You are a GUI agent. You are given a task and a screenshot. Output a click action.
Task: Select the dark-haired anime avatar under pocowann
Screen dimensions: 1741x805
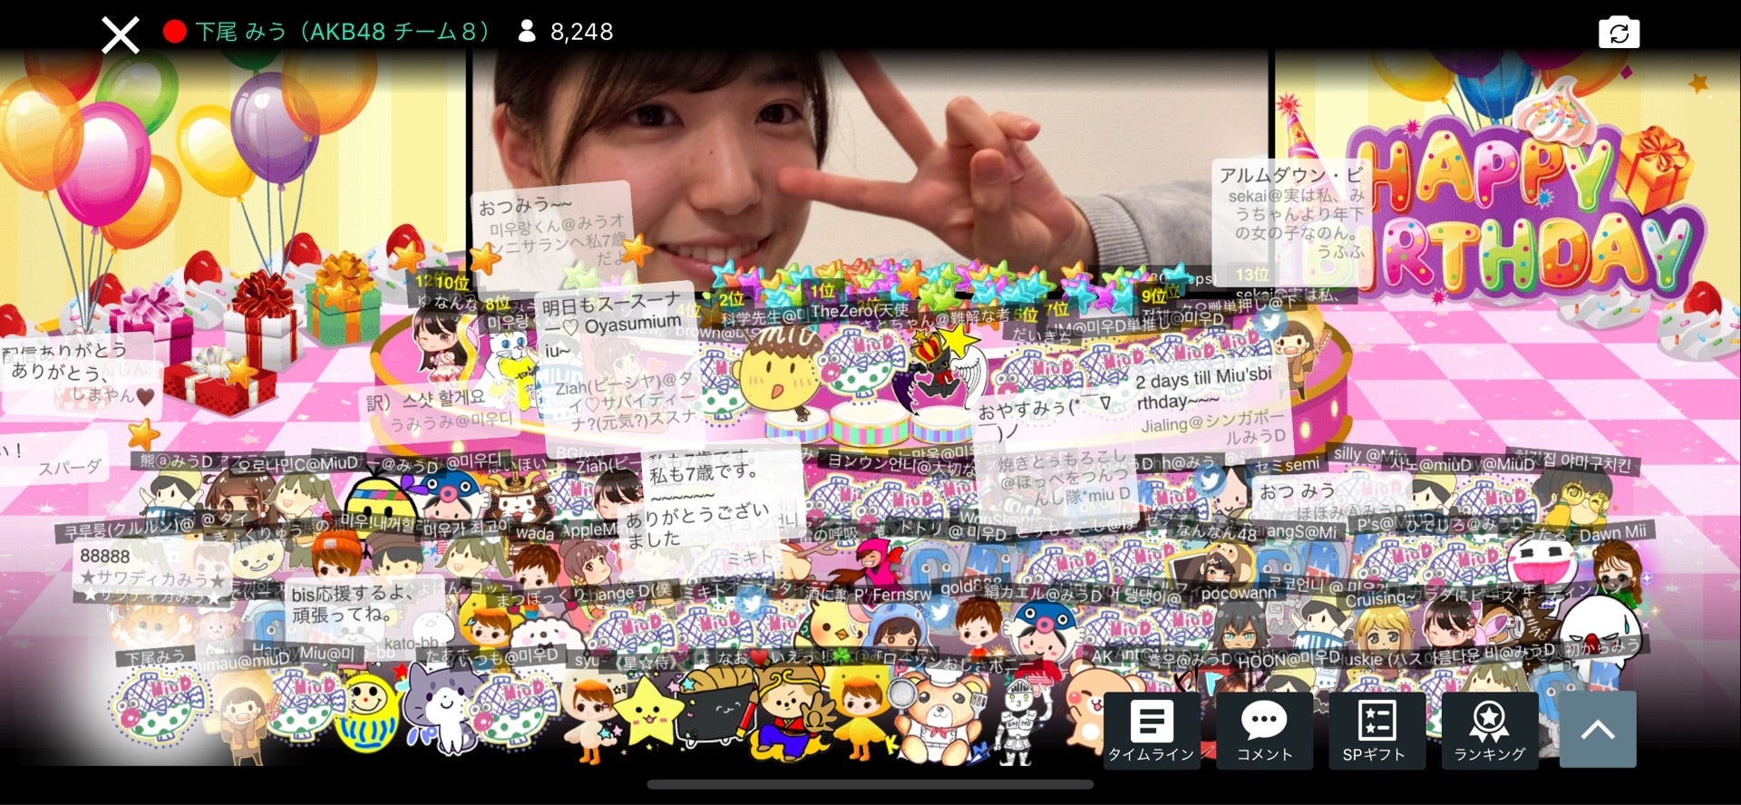(x=1240, y=627)
